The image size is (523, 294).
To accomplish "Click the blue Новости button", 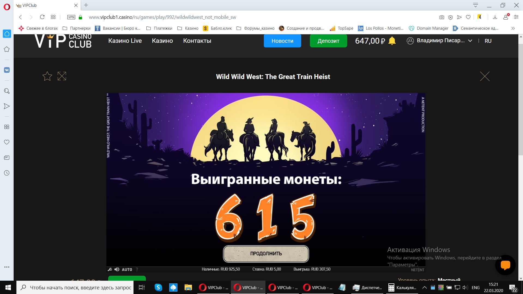I will tap(282, 41).
